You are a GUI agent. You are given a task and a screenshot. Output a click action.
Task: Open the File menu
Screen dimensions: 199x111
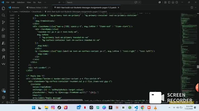[x=8, y=2]
